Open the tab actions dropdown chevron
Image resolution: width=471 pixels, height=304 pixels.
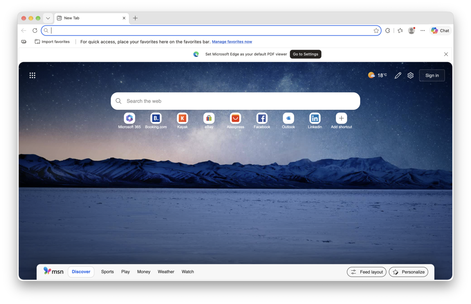coord(48,18)
